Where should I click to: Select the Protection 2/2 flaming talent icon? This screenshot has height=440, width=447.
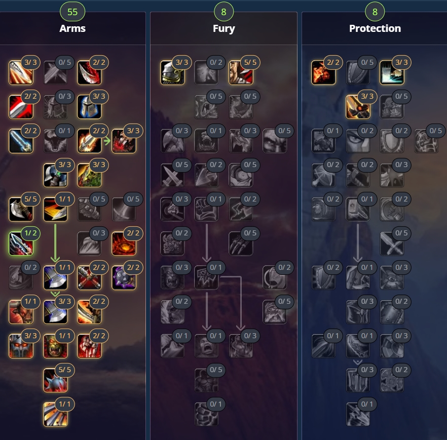(x=323, y=72)
